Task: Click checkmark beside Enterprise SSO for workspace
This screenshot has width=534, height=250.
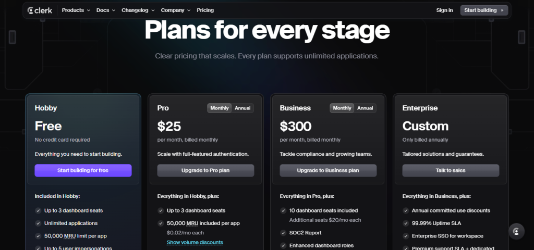Action: tap(406, 236)
